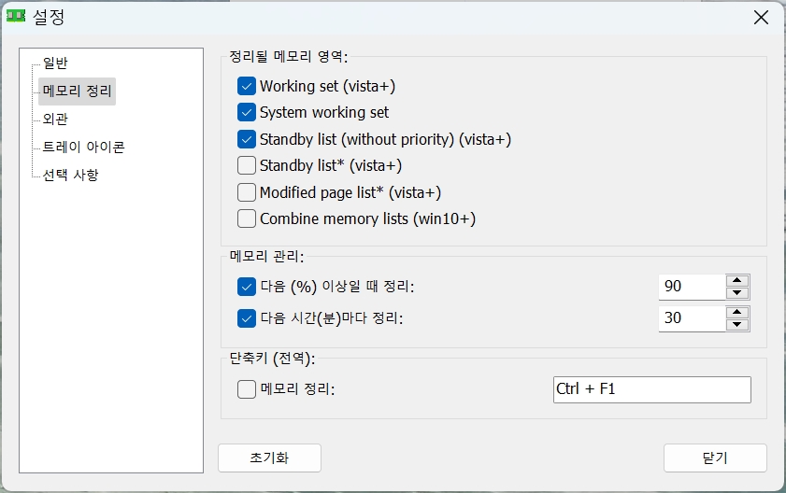
Task: Toggle Standby list (without priority) checkbox
Action: (x=247, y=139)
